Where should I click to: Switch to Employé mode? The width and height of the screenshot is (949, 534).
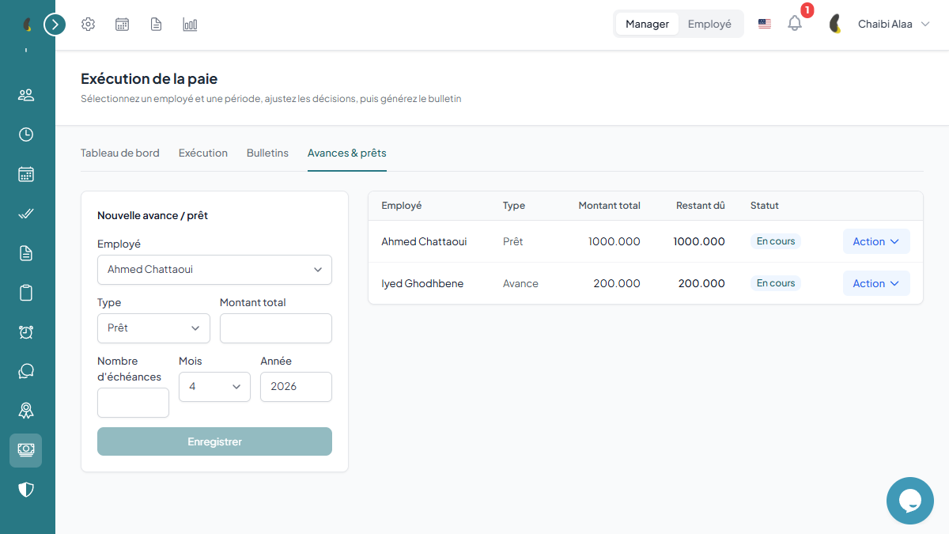[x=709, y=24]
